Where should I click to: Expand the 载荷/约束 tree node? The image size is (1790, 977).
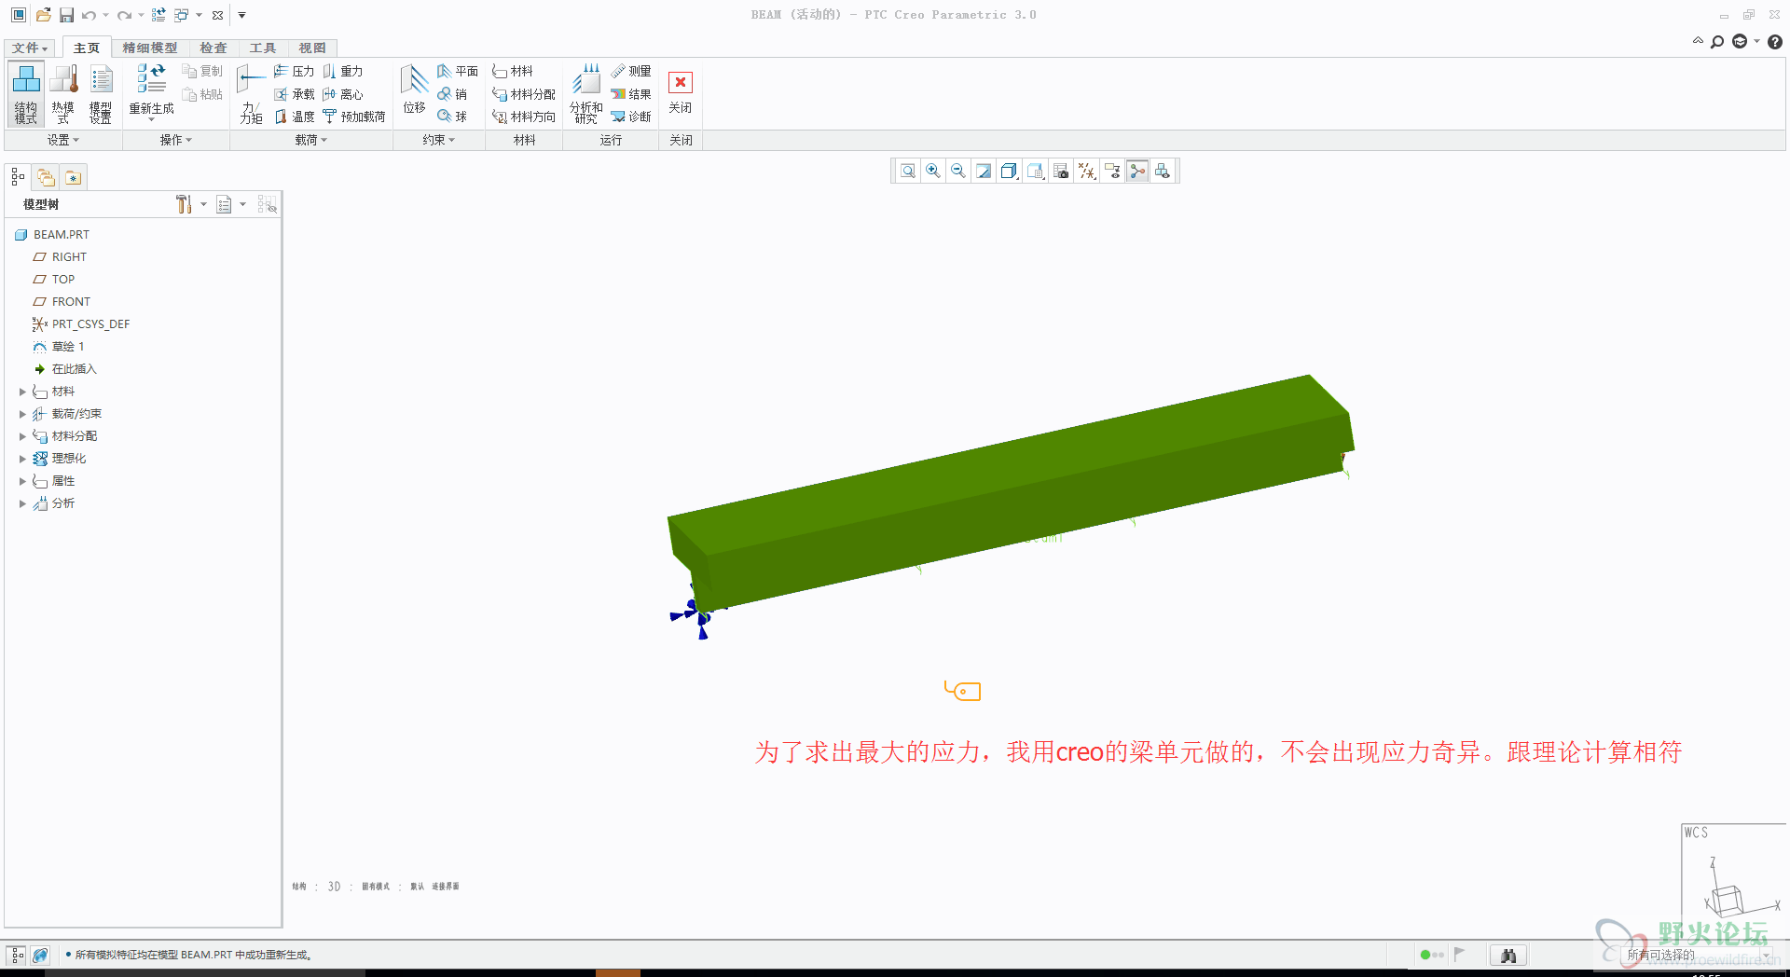click(x=22, y=414)
